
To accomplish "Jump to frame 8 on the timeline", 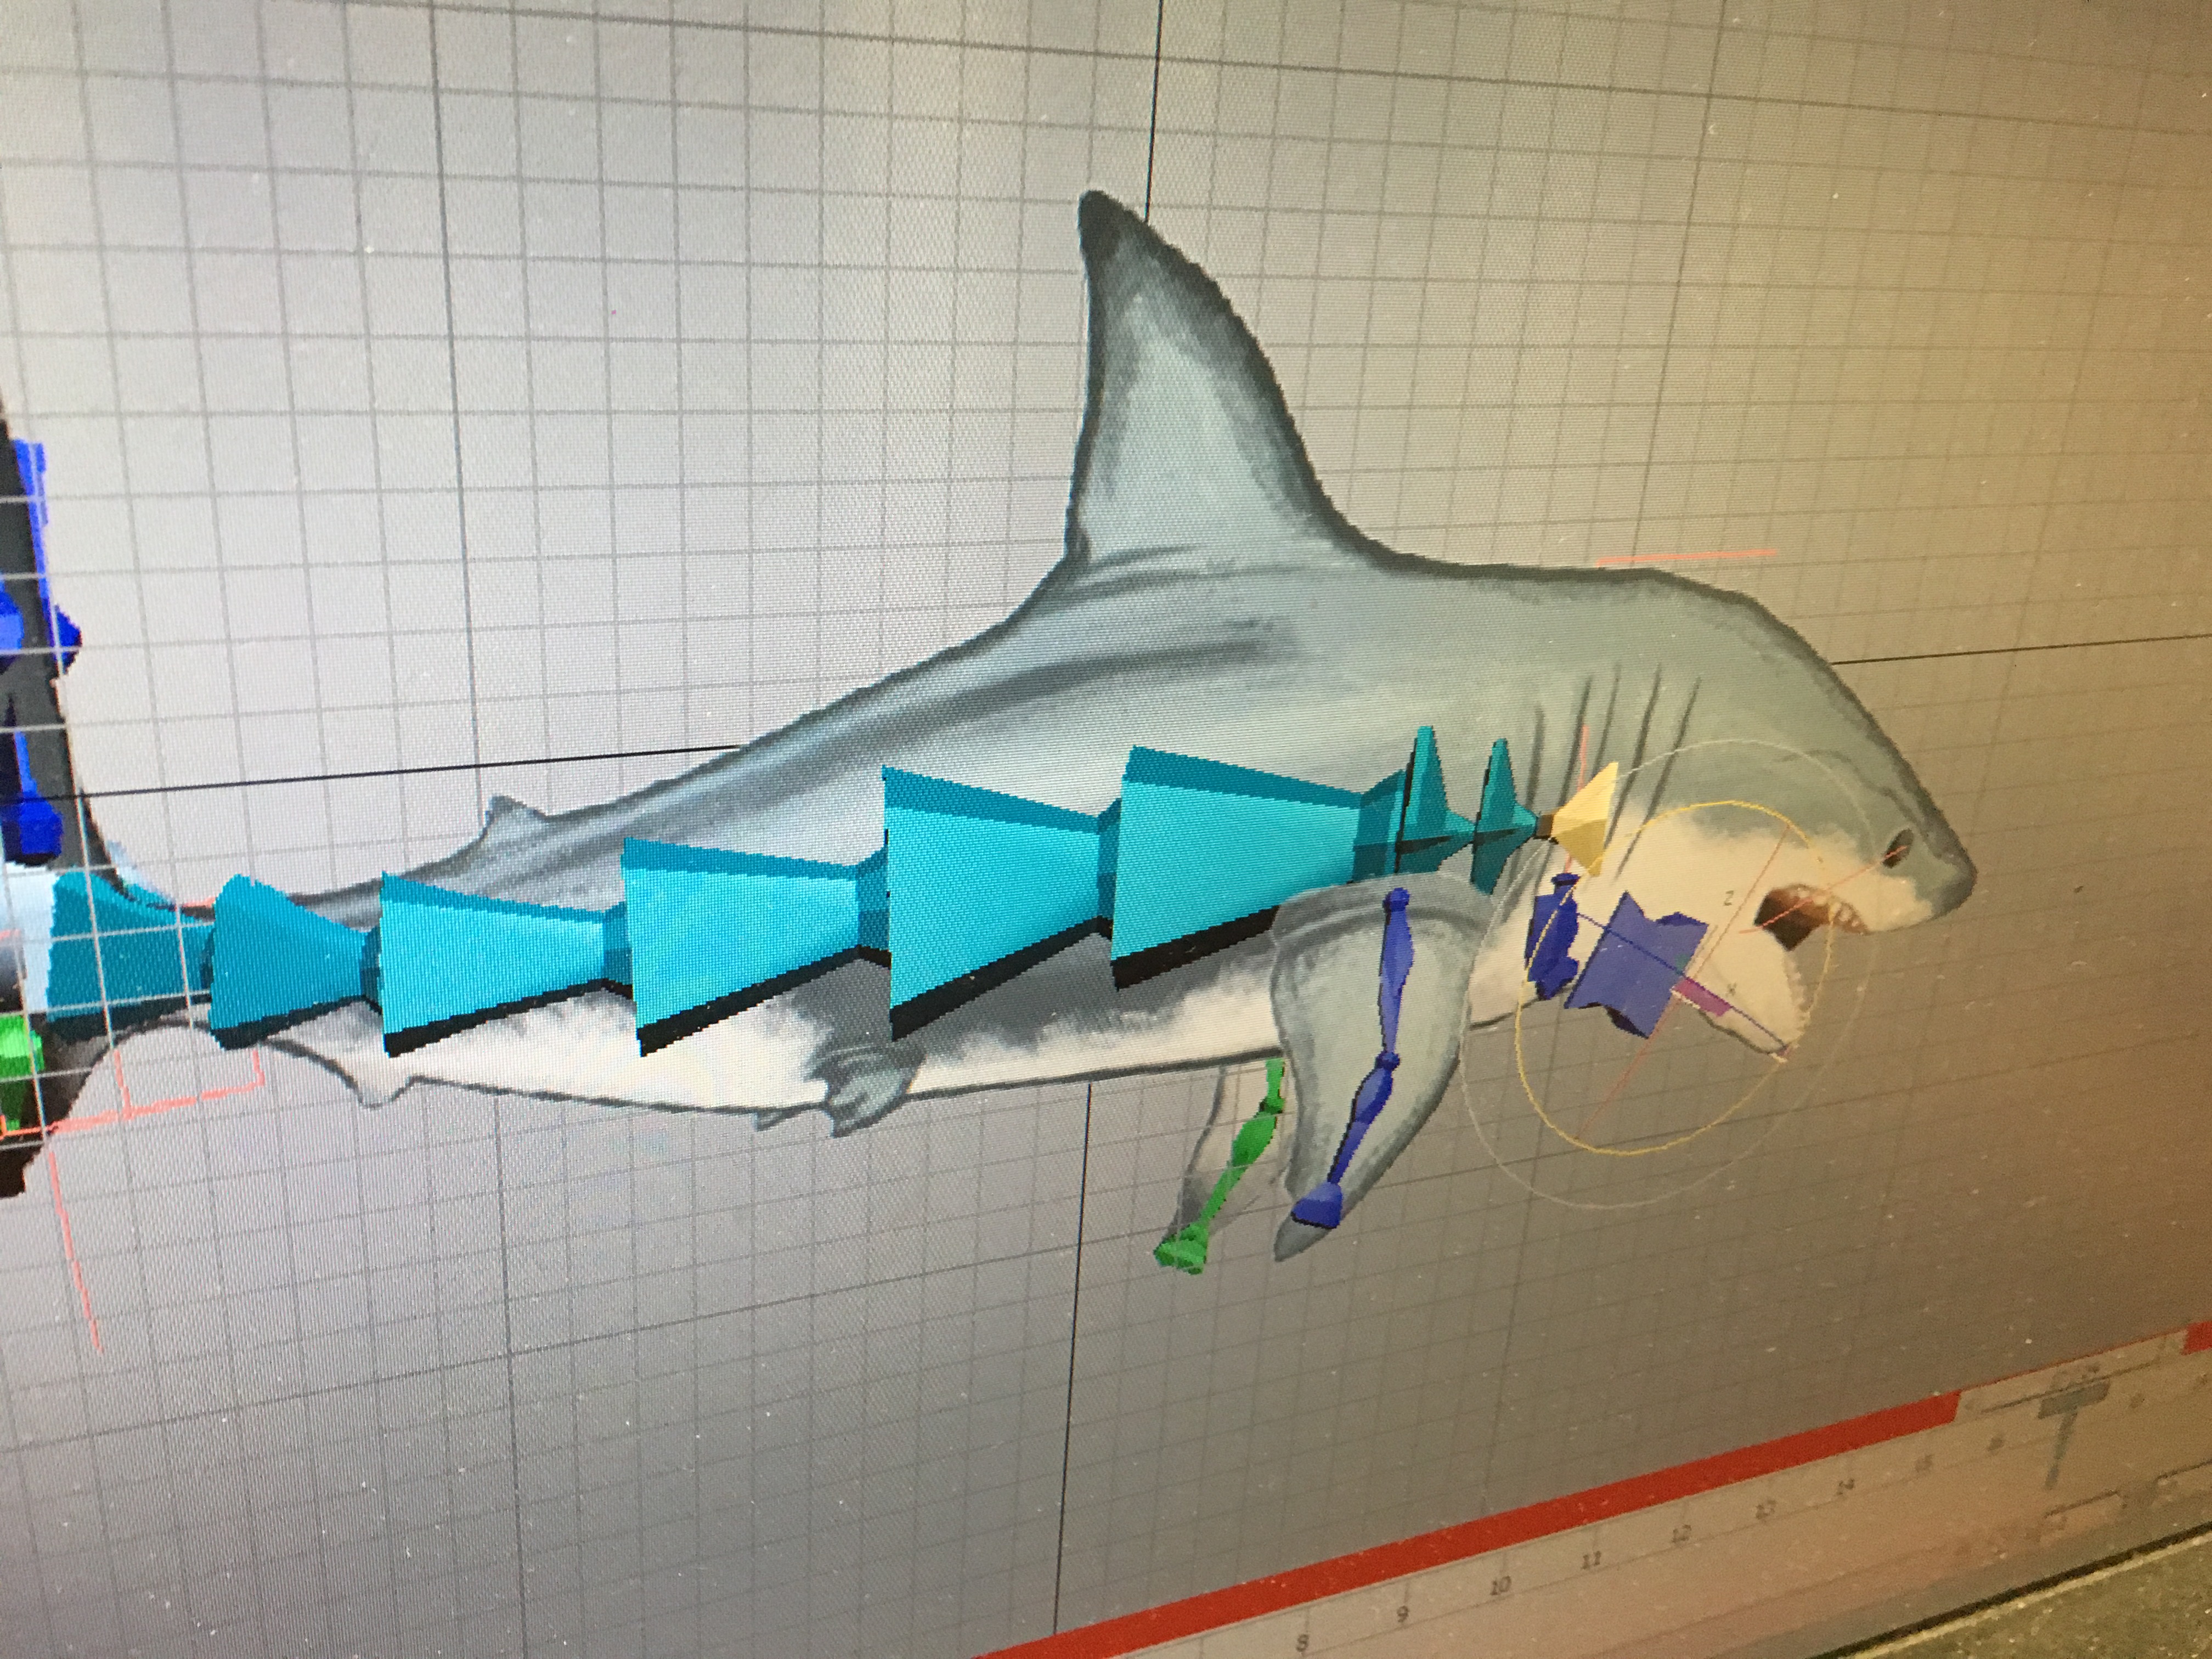I will [x=1303, y=1643].
